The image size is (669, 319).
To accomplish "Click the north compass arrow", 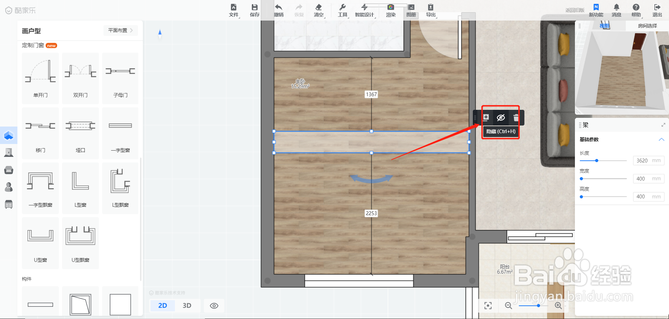I will [160, 33].
